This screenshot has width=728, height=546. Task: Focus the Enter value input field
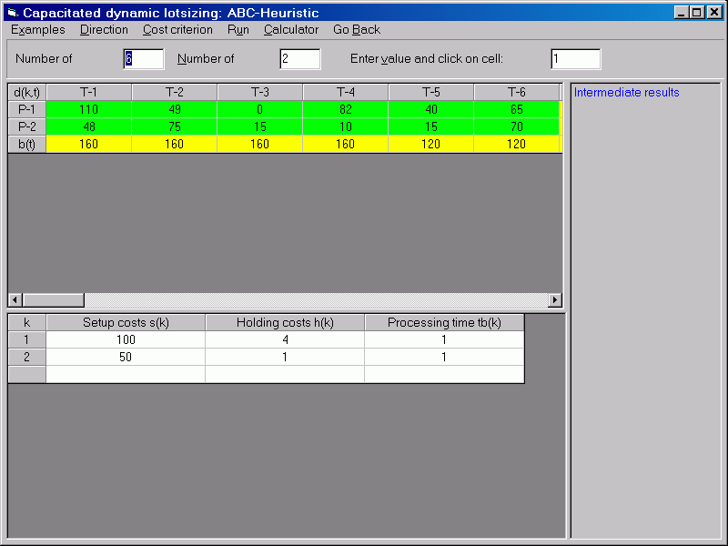click(575, 59)
